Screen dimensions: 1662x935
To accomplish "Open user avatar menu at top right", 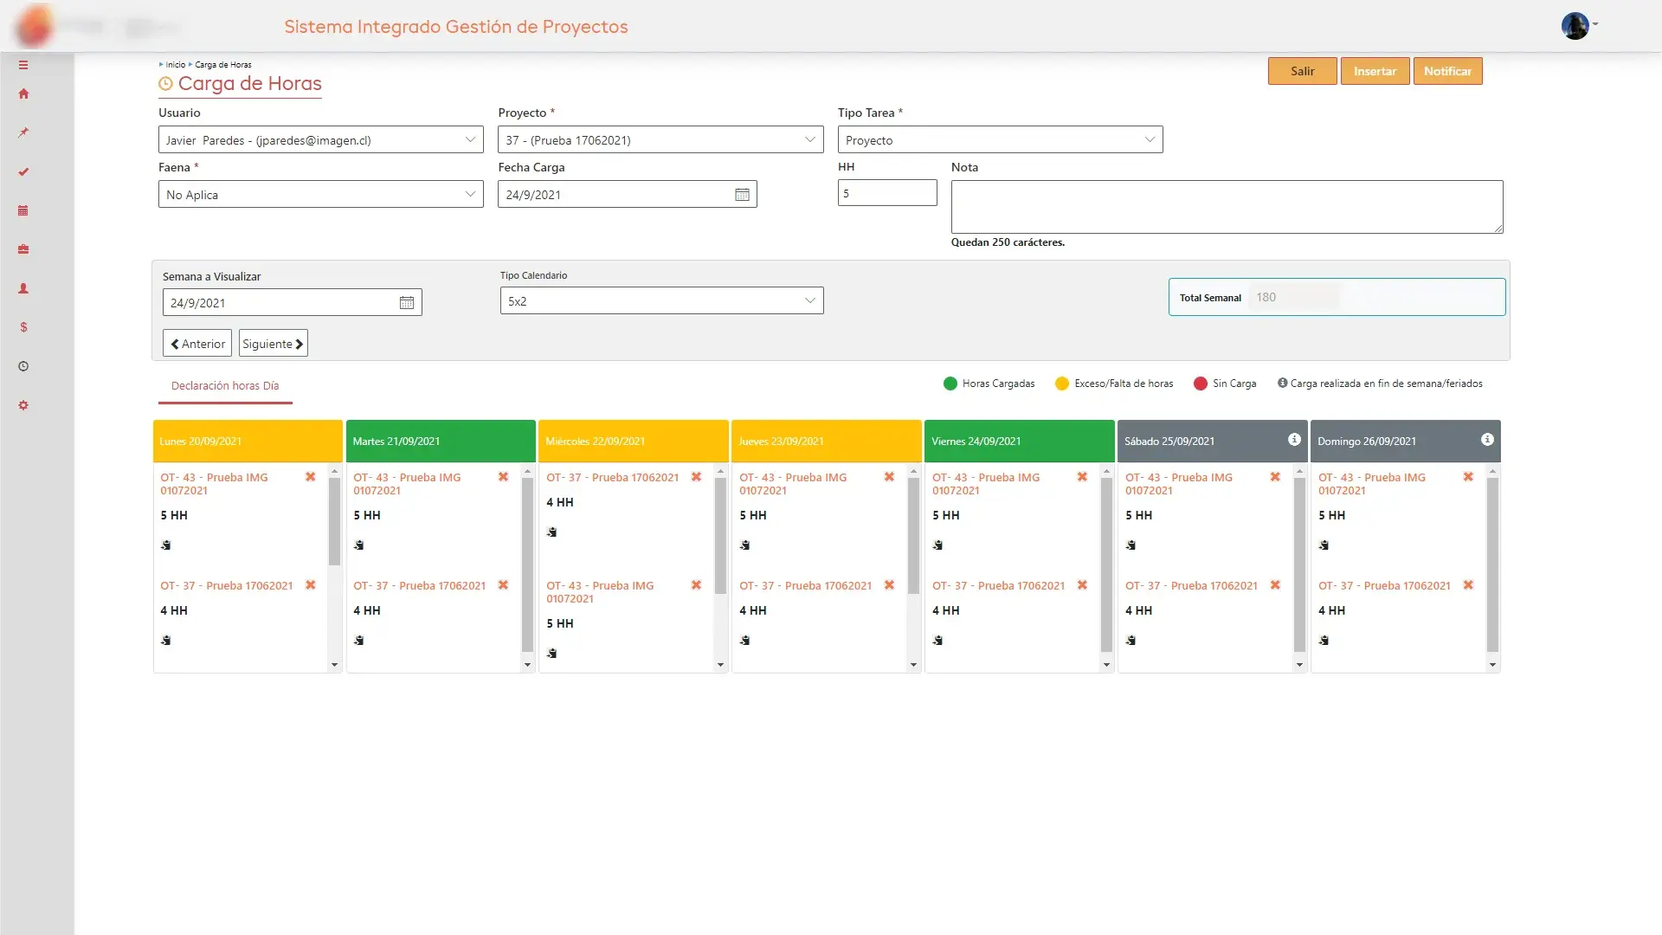I will point(1578,26).
